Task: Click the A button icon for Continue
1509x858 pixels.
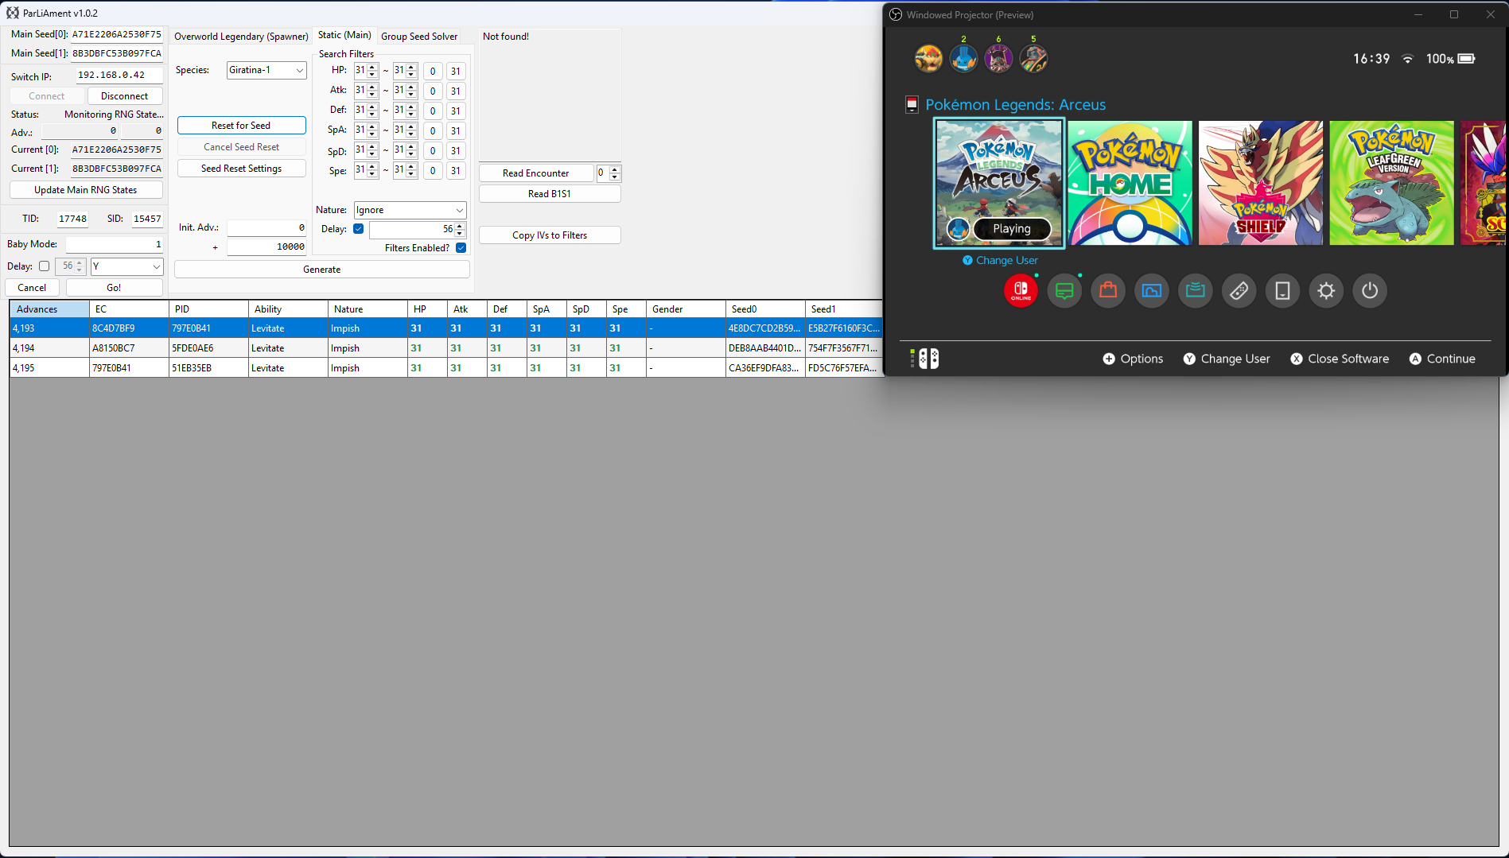Action: coord(1415,359)
